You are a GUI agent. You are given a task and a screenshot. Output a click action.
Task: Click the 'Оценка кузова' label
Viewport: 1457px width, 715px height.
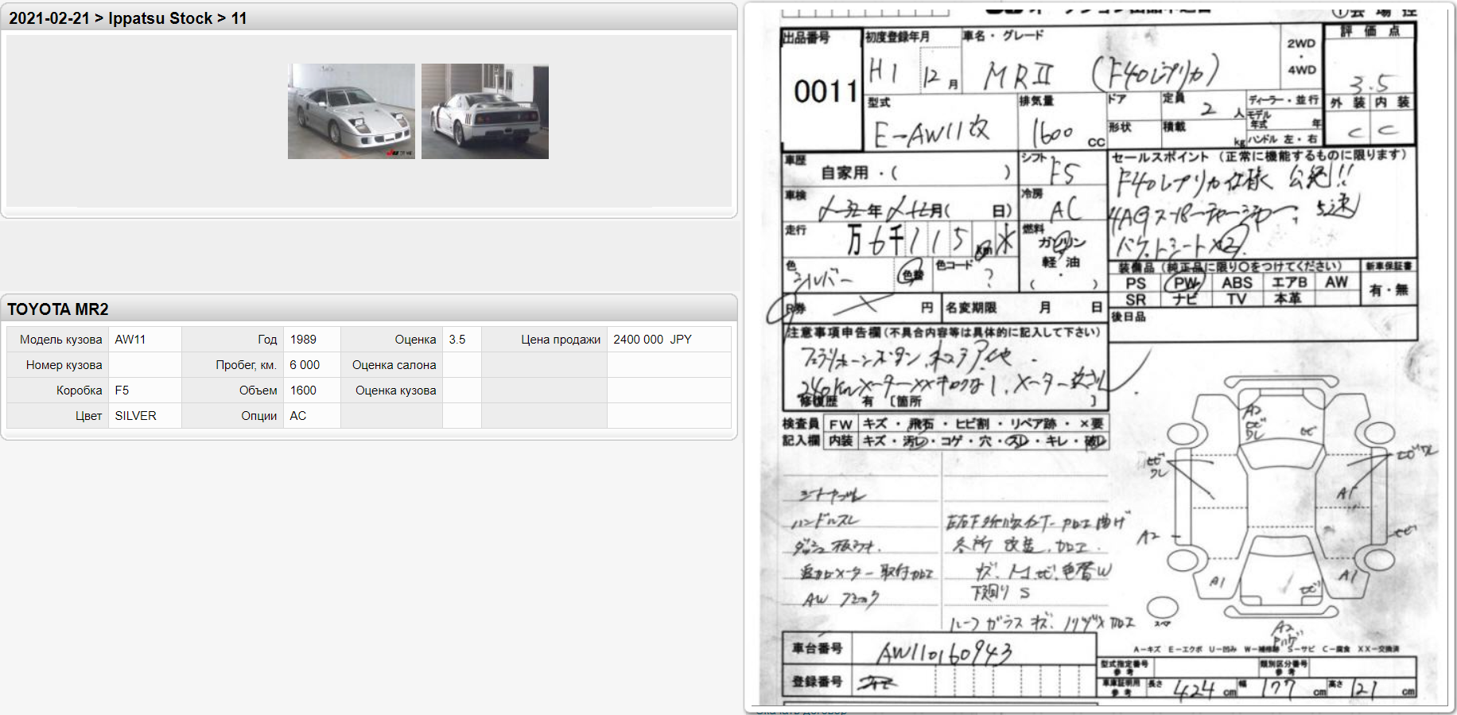(396, 391)
